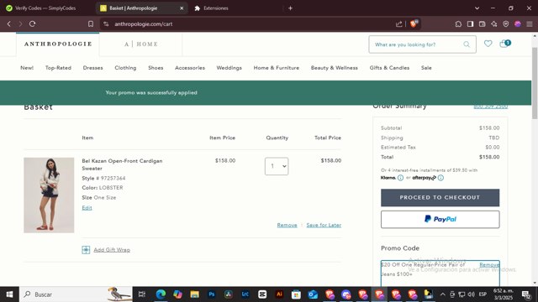Open the browser hamburger main menu
Image resolution: width=538 pixels, height=302 pixels.
(x=530, y=24)
